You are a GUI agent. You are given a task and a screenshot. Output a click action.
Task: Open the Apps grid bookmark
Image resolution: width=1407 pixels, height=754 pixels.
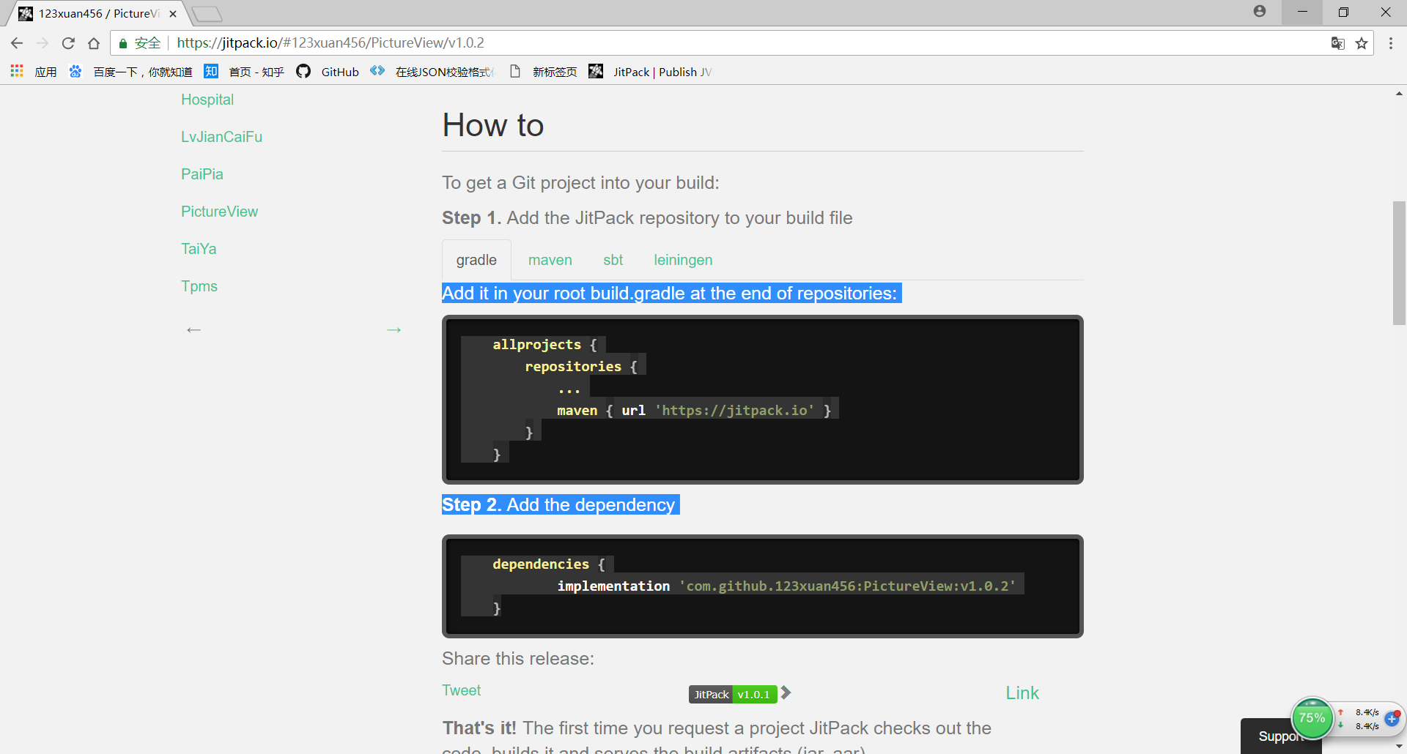point(34,72)
